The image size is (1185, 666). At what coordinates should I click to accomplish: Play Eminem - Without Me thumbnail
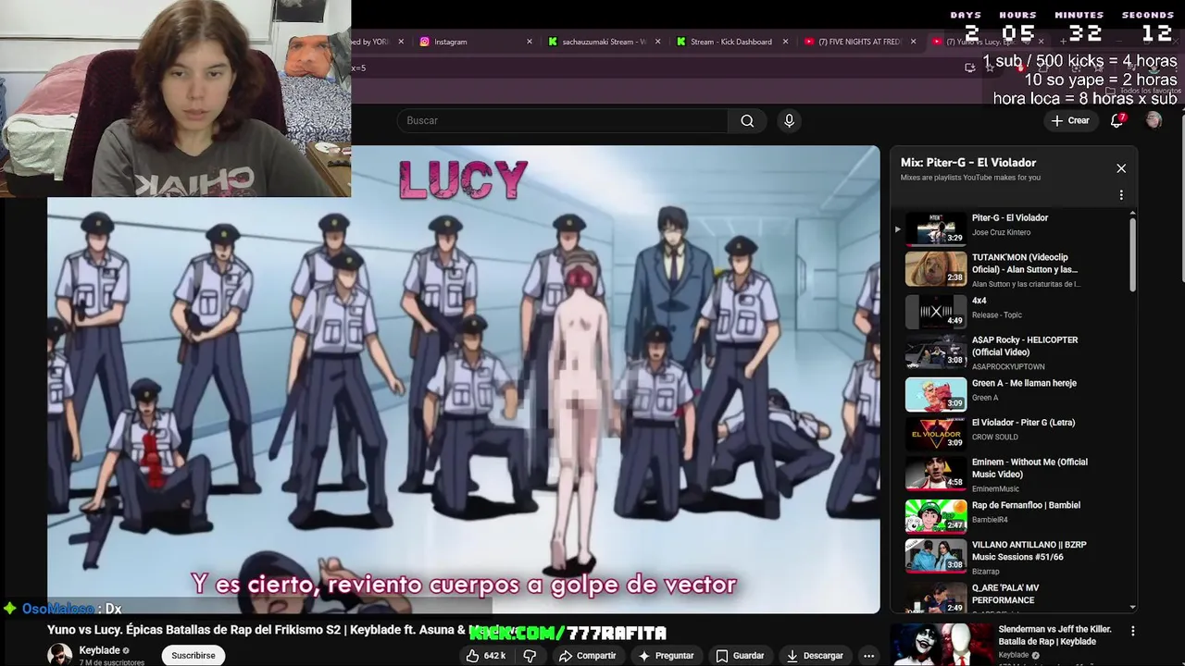coord(936,475)
